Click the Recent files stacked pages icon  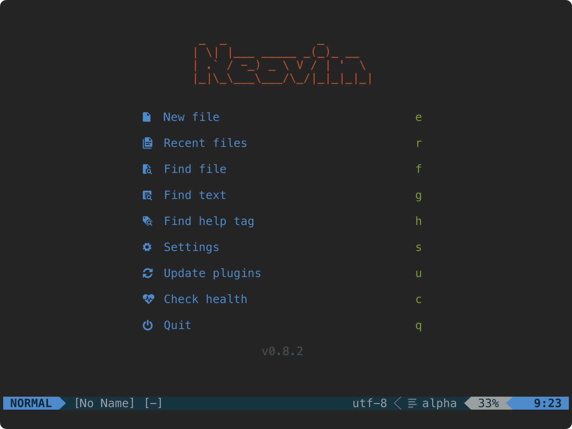point(148,143)
